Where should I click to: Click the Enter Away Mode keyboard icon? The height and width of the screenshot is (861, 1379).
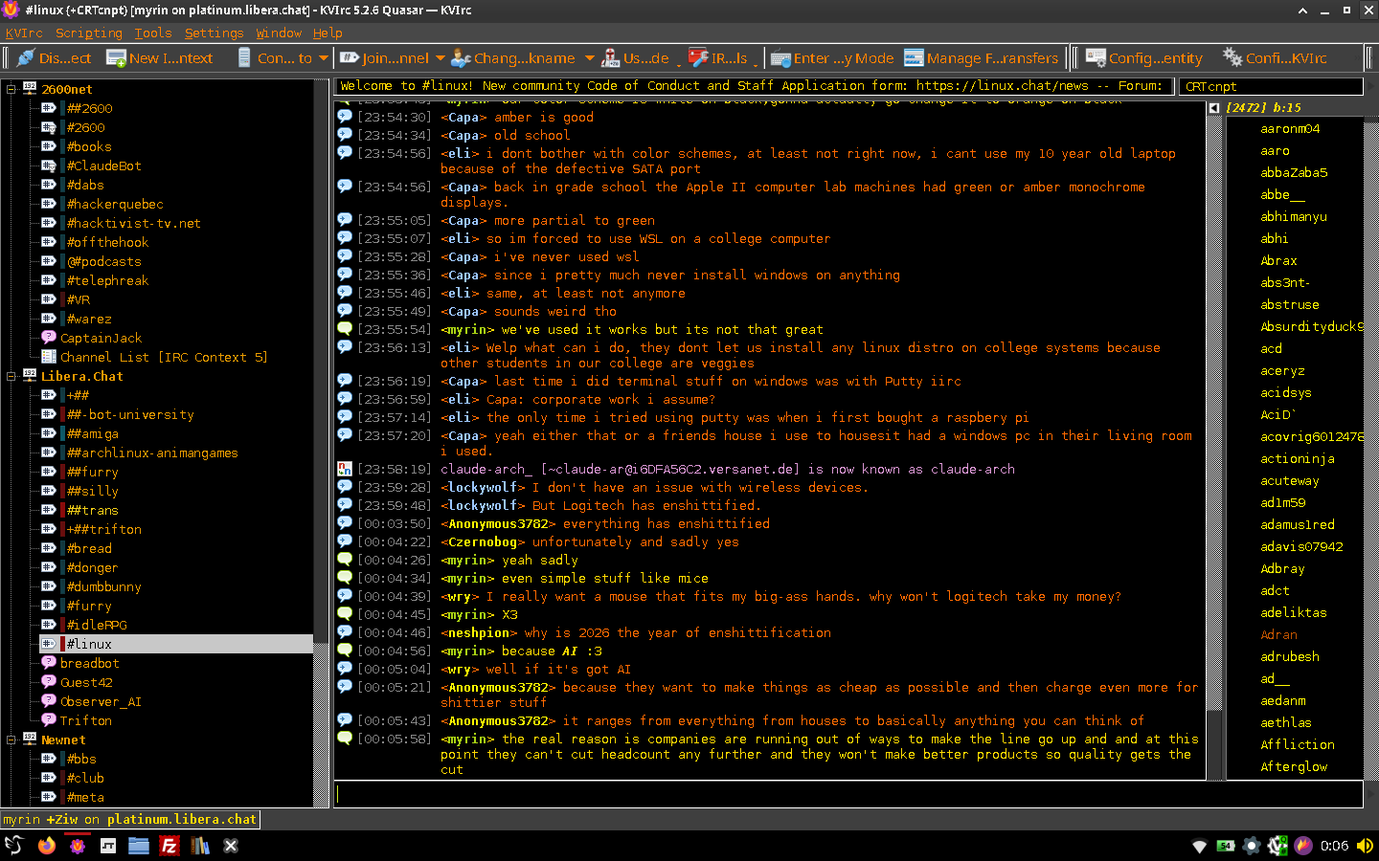[780, 58]
